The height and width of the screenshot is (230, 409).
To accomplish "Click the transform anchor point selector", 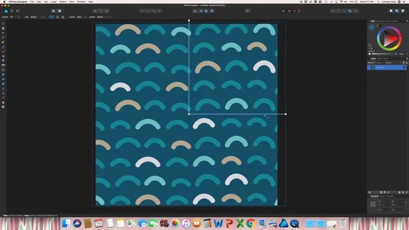I will click(373, 204).
